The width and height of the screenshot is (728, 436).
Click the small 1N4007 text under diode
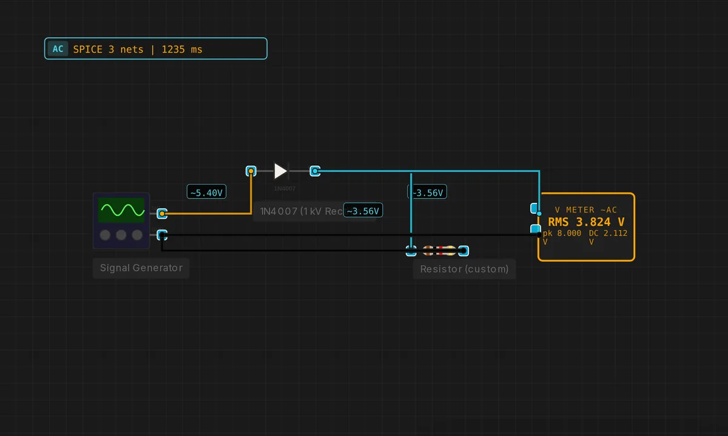tap(285, 188)
